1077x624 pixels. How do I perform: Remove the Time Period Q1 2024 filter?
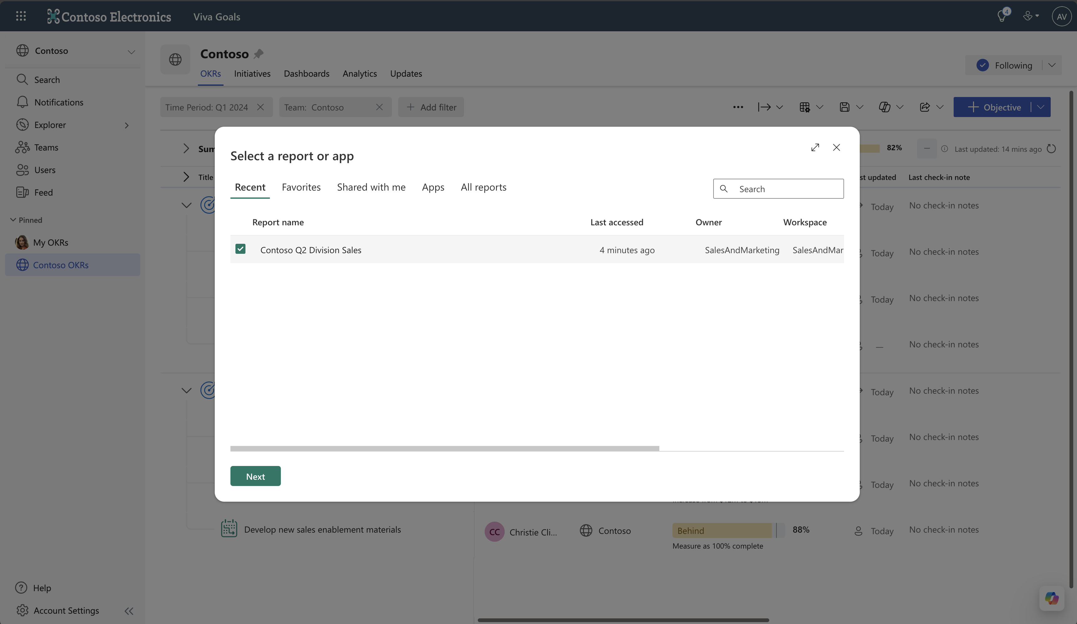point(260,107)
